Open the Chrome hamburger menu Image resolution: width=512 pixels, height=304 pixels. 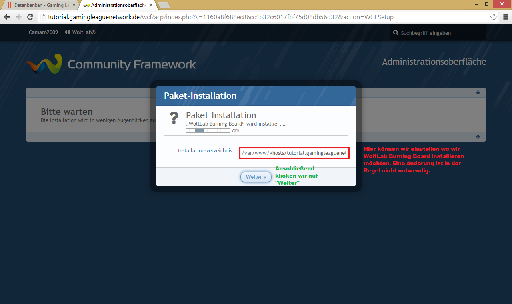(506, 17)
